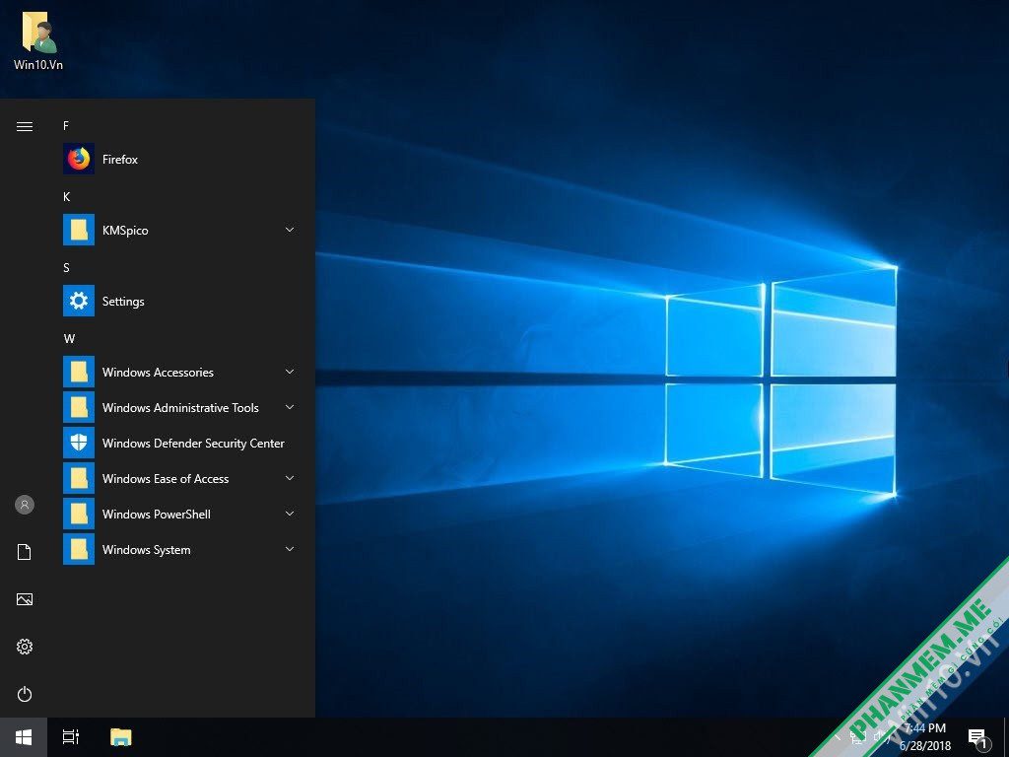
Task: Expand the Windows Administrative Tools chevron
Action: click(290, 407)
